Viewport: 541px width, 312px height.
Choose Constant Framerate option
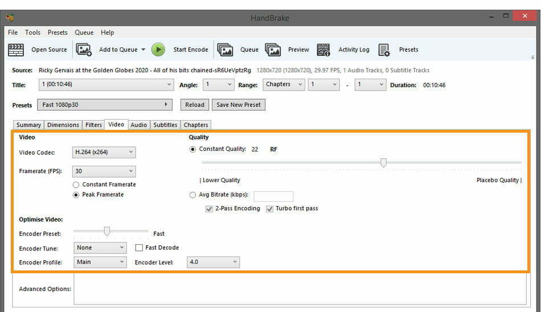point(76,185)
